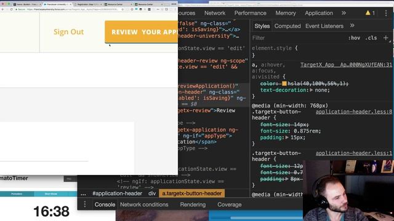Click the address bar URL field
The image size is (394, 221).
(x=69, y=9)
